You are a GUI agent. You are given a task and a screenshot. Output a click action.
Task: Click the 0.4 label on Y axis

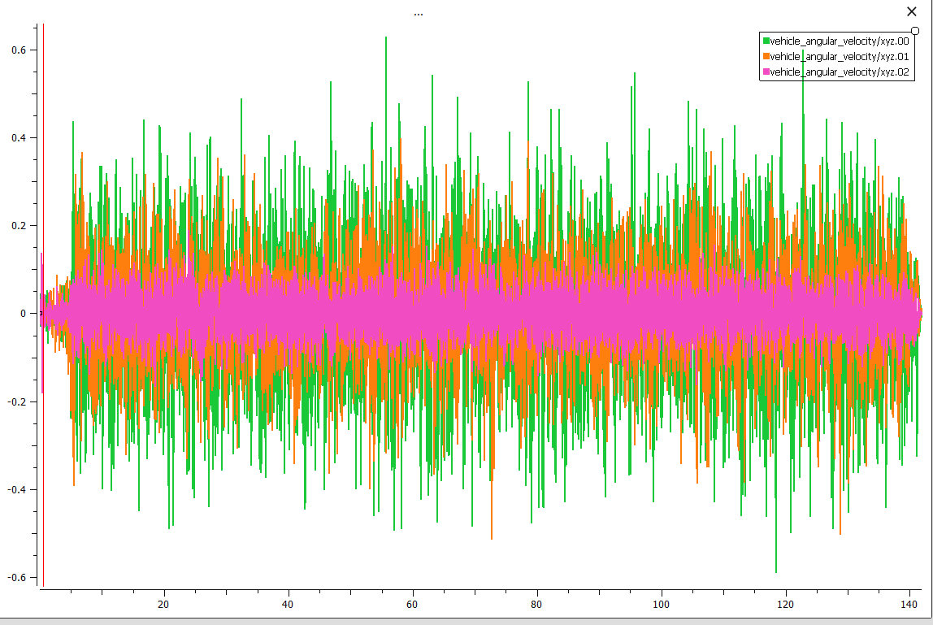(18, 137)
